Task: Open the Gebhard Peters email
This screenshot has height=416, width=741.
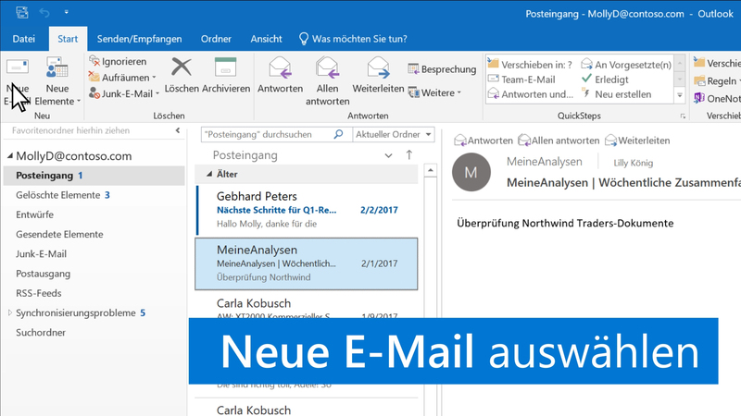Action: click(x=306, y=209)
